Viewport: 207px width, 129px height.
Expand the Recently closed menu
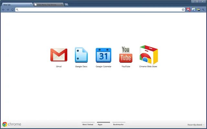click(196, 125)
